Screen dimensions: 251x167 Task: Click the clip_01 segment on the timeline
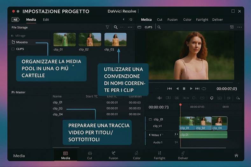point(187,123)
